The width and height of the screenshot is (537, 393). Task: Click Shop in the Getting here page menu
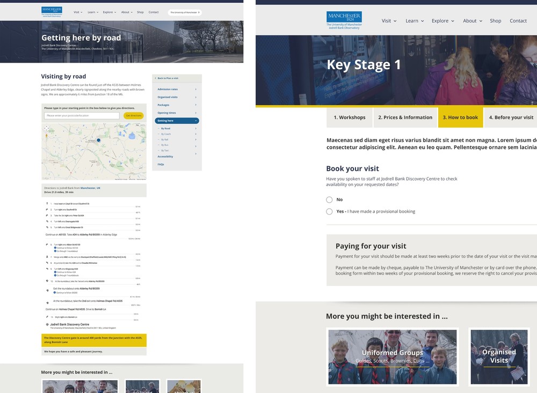pyautogui.click(x=140, y=12)
